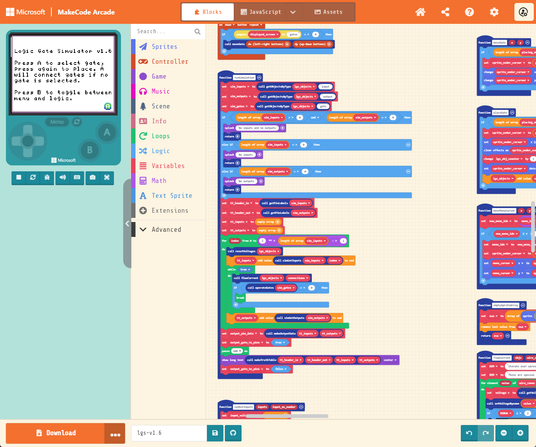
Task: Open MakeCode help
Action: pos(469,12)
